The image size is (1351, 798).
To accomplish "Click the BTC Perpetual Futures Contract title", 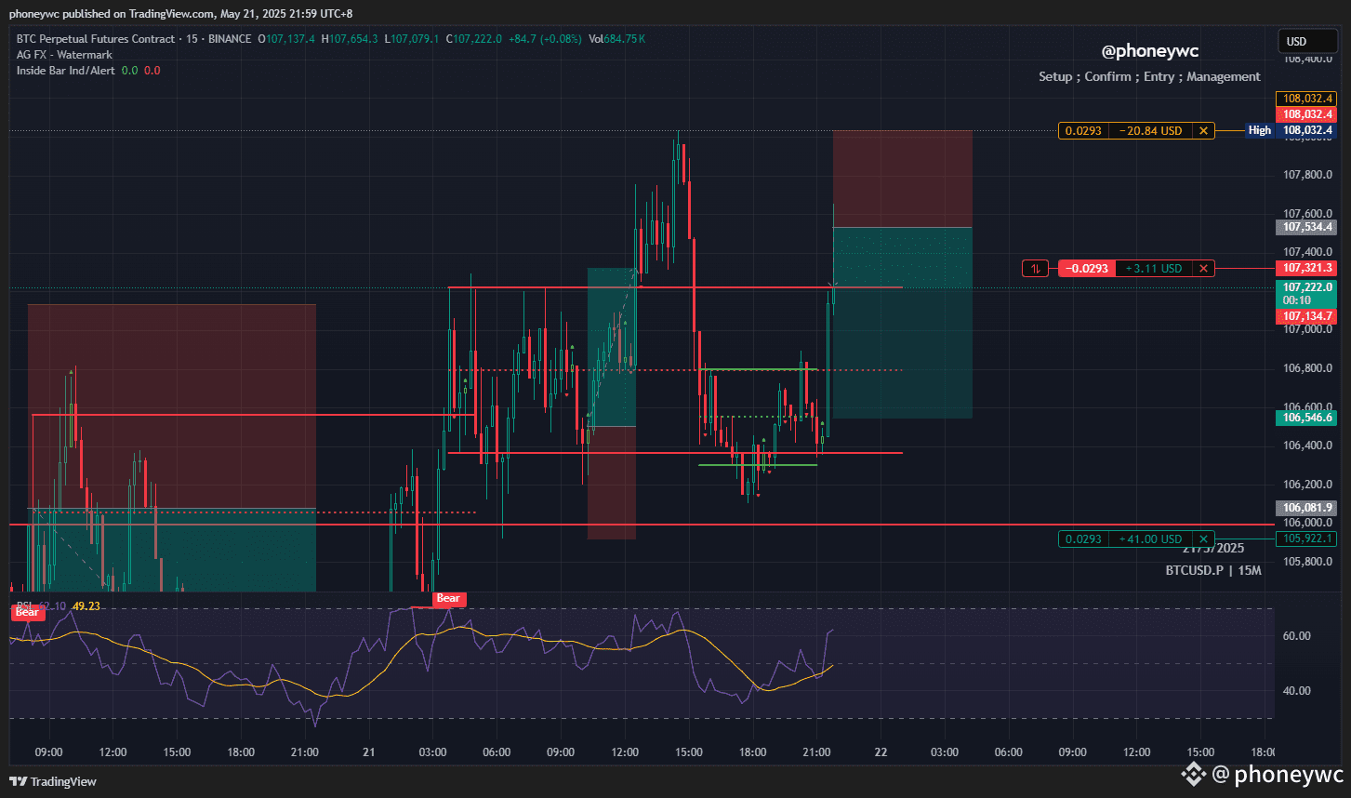I will coord(96,39).
